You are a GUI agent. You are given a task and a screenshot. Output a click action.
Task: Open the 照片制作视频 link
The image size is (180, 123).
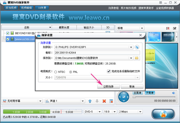[128, 8]
